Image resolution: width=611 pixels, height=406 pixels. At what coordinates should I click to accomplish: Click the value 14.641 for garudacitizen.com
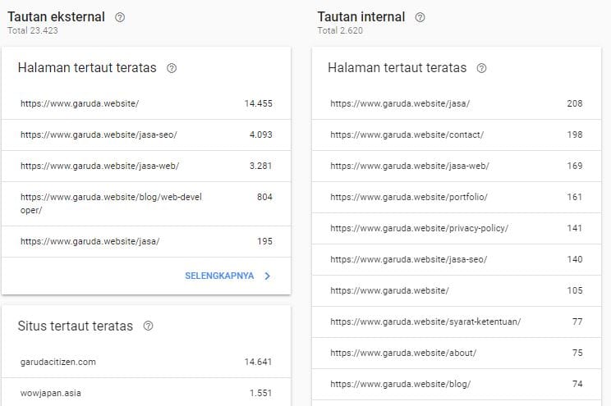[x=258, y=362]
